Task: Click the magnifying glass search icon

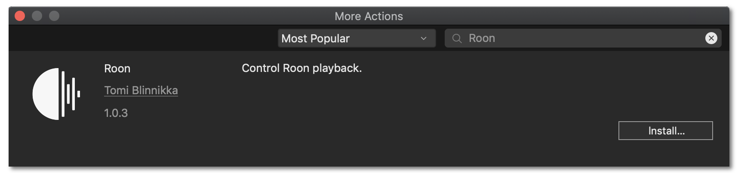Action: (x=457, y=39)
